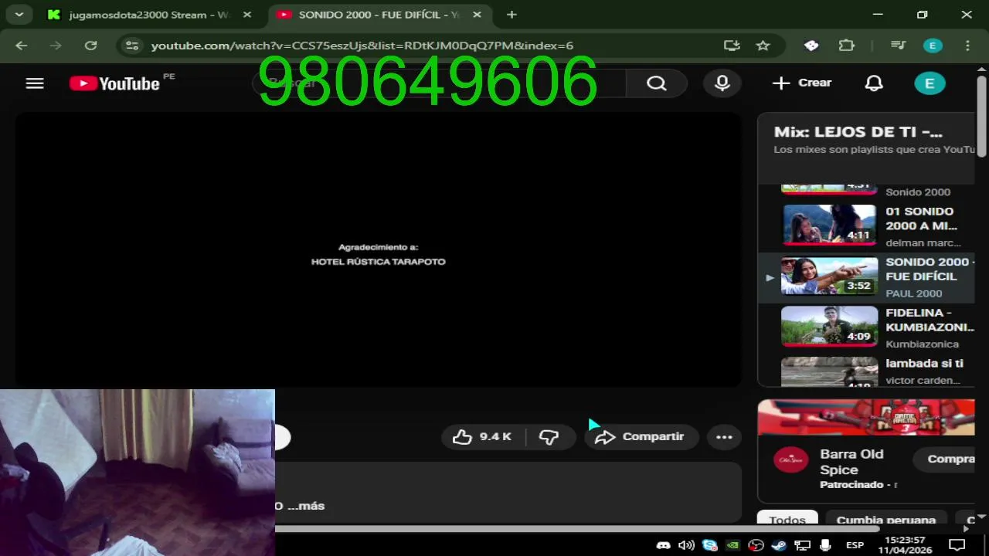The width and height of the screenshot is (989, 556).
Task: Click ESP language indicator
Action: click(855, 545)
